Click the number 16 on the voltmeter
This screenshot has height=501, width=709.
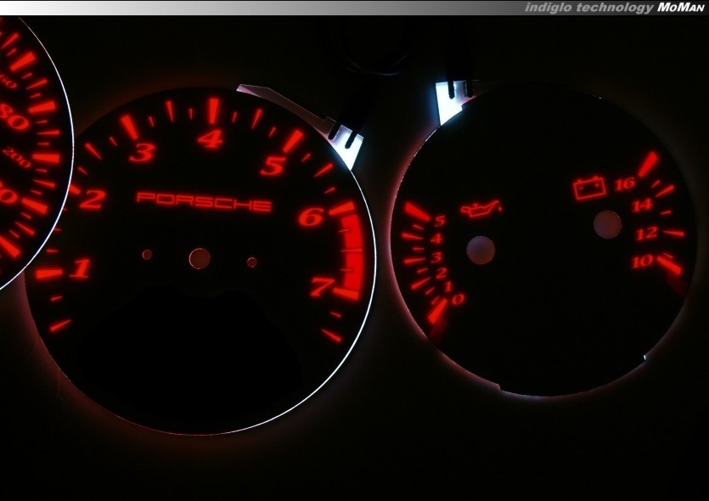pyautogui.click(x=624, y=184)
